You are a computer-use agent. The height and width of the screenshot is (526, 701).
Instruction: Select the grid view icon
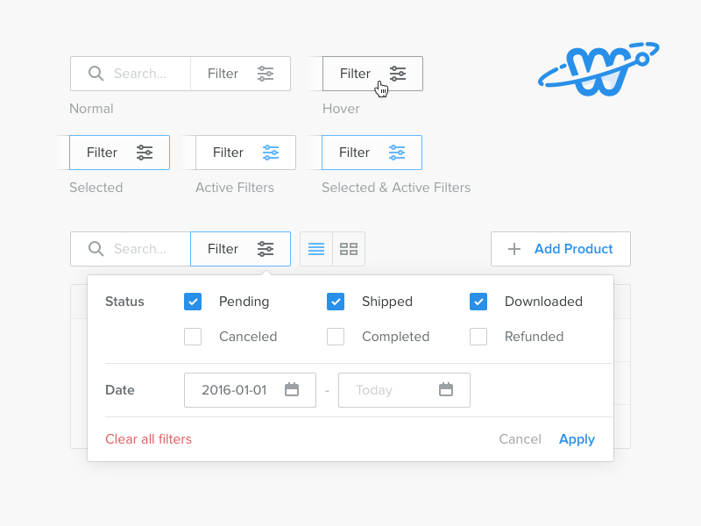[348, 249]
